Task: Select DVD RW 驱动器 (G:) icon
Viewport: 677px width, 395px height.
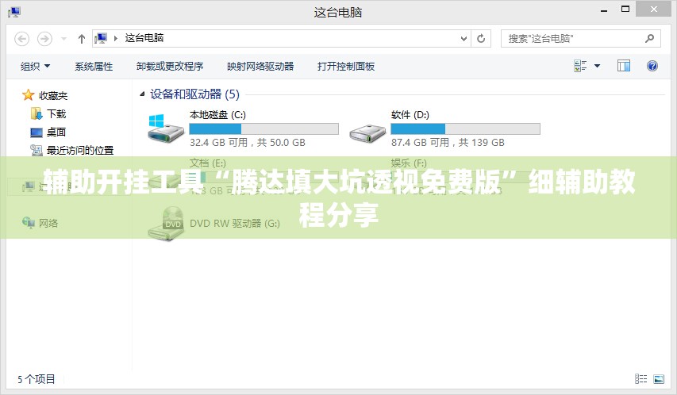Action: pos(166,224)
